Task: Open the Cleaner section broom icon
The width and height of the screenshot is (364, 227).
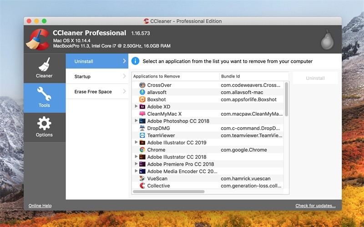Action: click(44, 64)
